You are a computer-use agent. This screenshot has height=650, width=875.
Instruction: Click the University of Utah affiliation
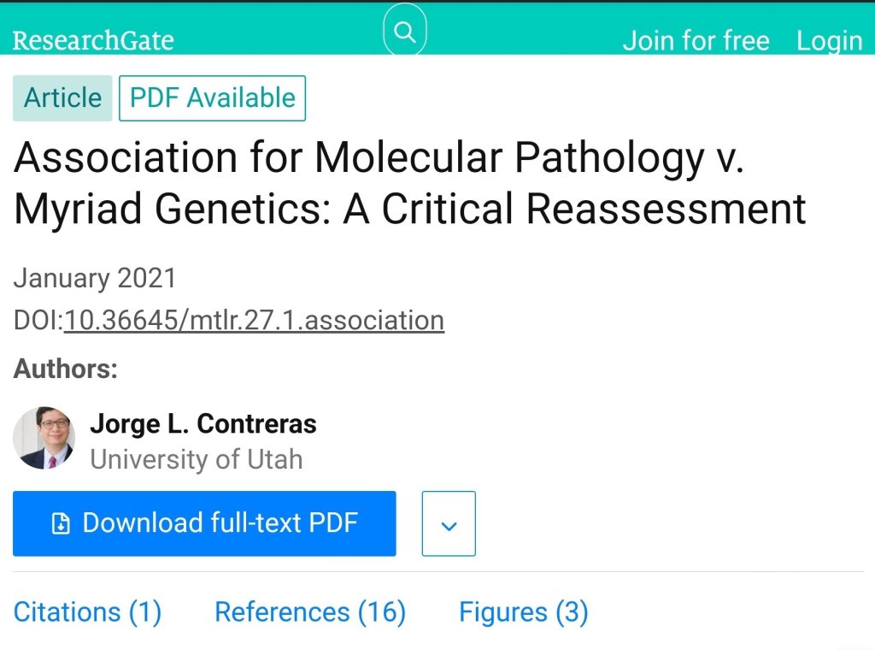tap(197, 459)
